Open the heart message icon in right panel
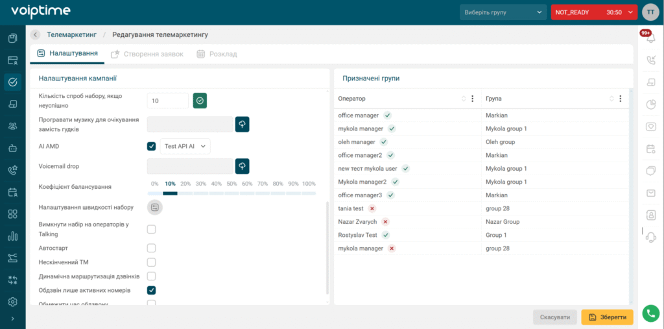 pyautogui.click(x=651, y=127)
